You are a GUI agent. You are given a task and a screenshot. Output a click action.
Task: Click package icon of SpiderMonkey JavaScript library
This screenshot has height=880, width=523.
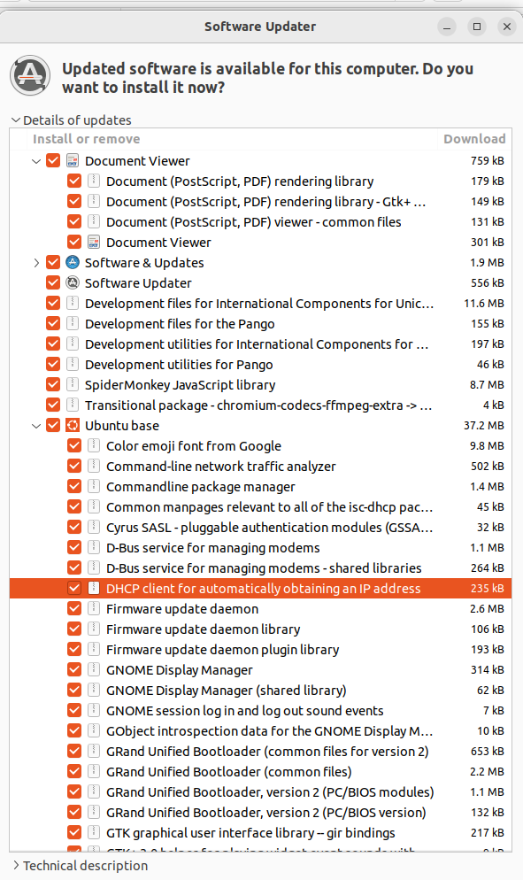[73, 384]
